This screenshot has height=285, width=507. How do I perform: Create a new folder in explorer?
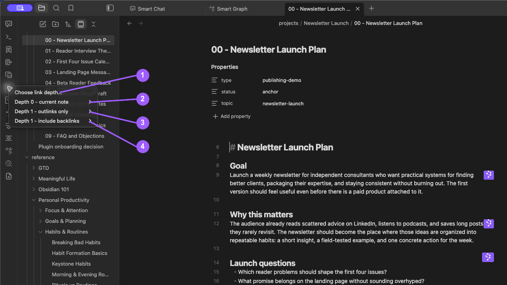click(55, 24)
